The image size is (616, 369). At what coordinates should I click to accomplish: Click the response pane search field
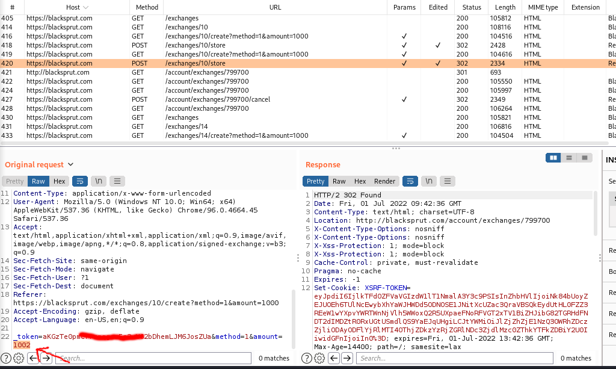coord(455,358)
